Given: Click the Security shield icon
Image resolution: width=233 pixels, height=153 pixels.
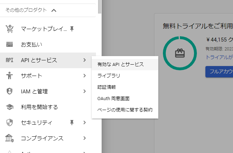Looking at the screenshot, I should 10,122.
